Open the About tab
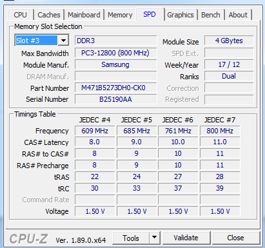The image size is (265, 248). tap(238, 15)
